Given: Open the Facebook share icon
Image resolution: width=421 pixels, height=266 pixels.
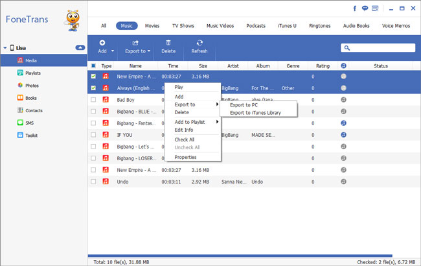Looking at the screenshot, I should pyautogui.click(x=355, y=8).
